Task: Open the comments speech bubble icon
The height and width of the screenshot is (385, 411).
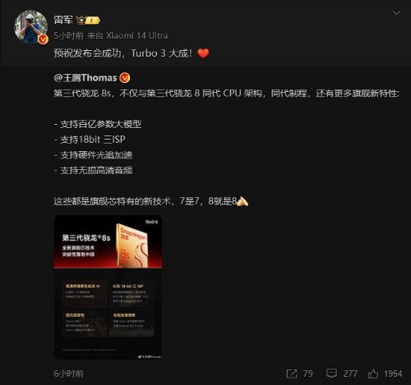Action: 331,374
